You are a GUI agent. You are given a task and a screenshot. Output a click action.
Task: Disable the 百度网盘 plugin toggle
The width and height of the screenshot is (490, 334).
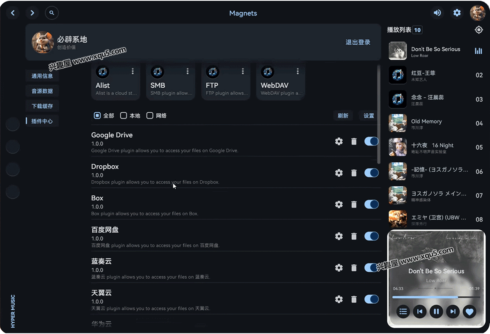point(371,236)
